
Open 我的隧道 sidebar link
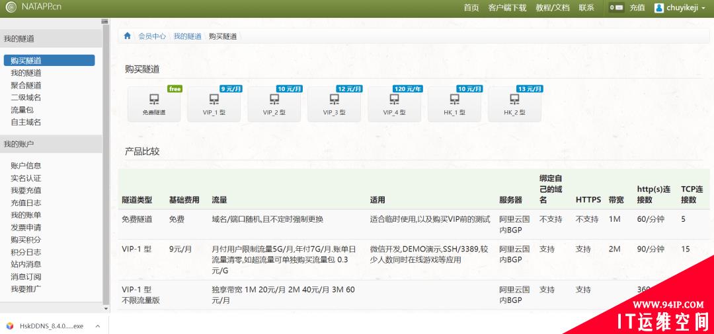pos(26,73)
